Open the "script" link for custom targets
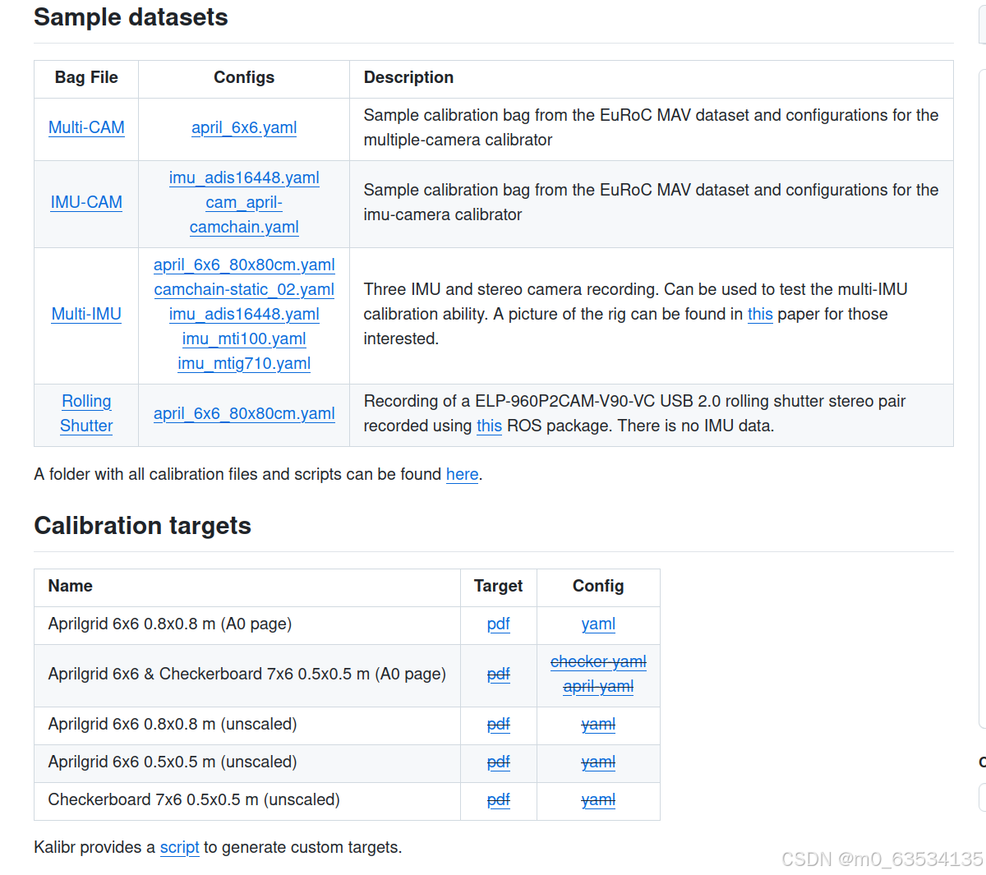Image resolution: width=986 pixels, height=875 pixels. (179, 847)
